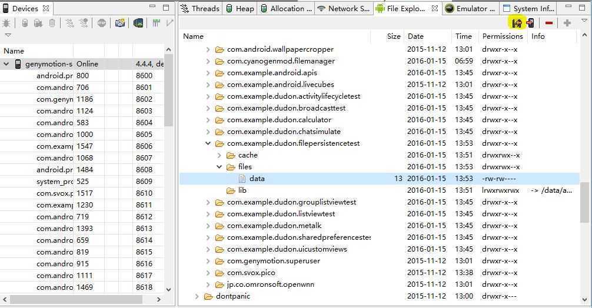Screen dimensions: 592x308
Task: Select the com.svox.pico process with PID 1517
Action: [82, 193]
